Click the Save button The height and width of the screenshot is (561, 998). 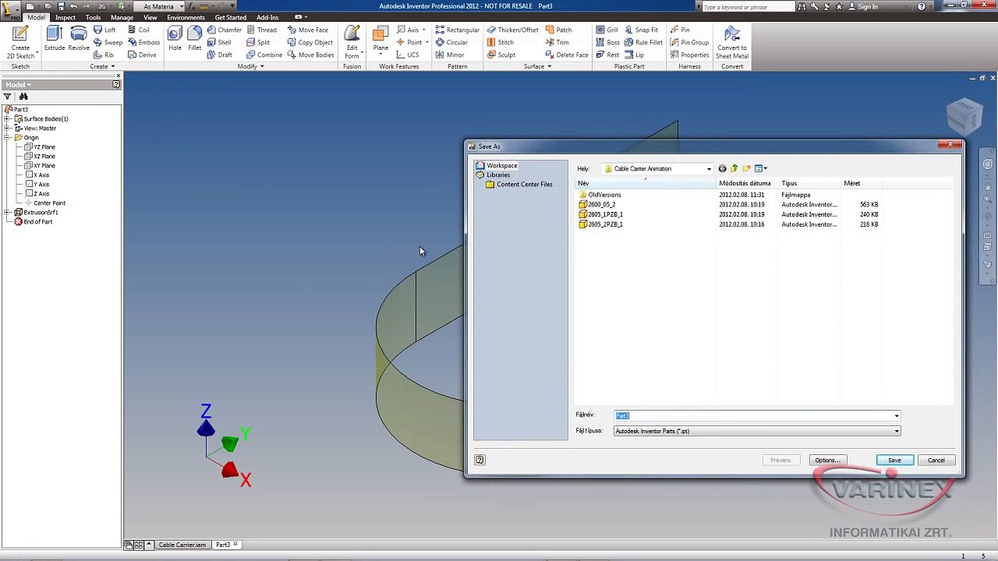click(894, 460)
